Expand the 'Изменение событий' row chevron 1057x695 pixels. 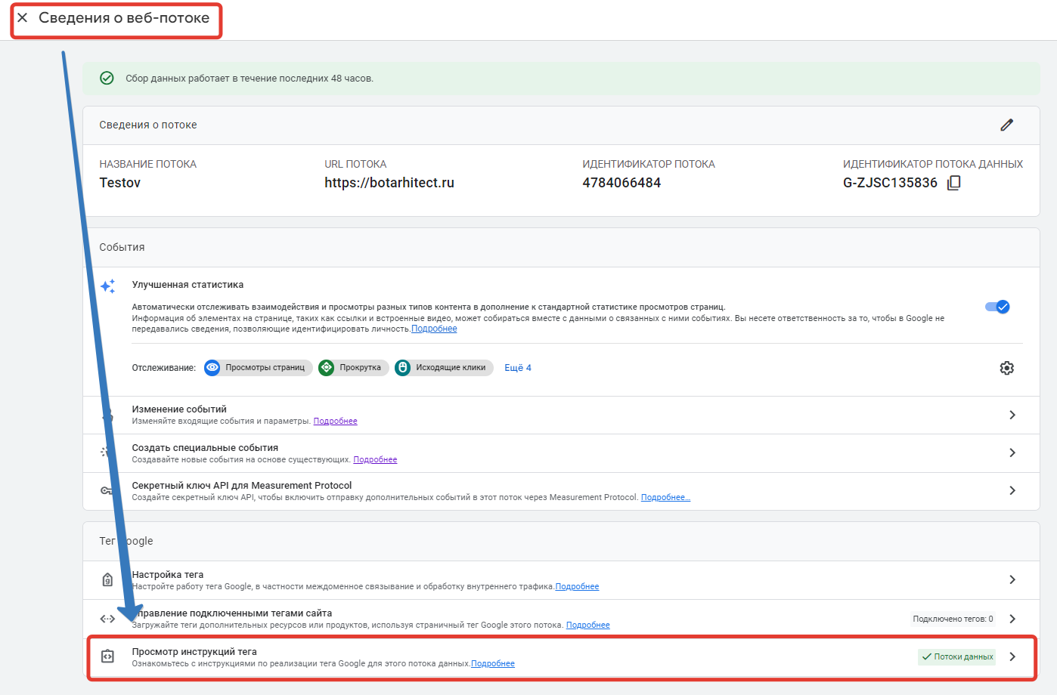tap(1012, 415)
